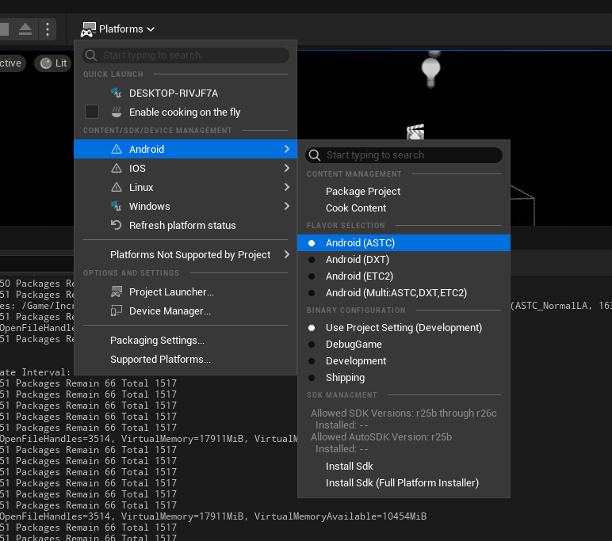Open Project Launcher...

(186, 291)
